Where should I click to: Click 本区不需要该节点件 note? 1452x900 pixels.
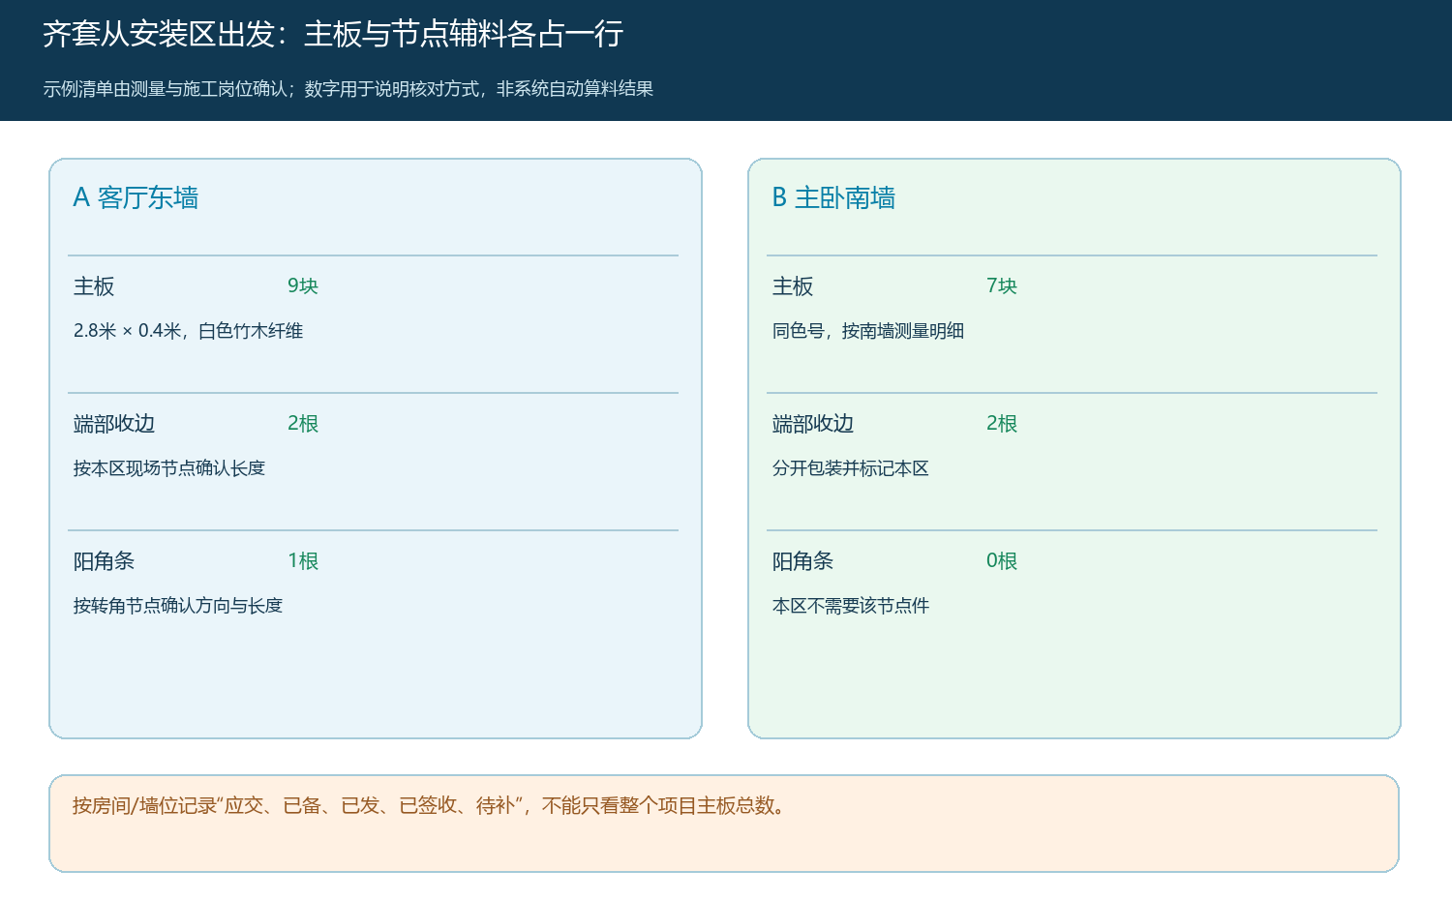pyautogui.click(x=851, y=606)
